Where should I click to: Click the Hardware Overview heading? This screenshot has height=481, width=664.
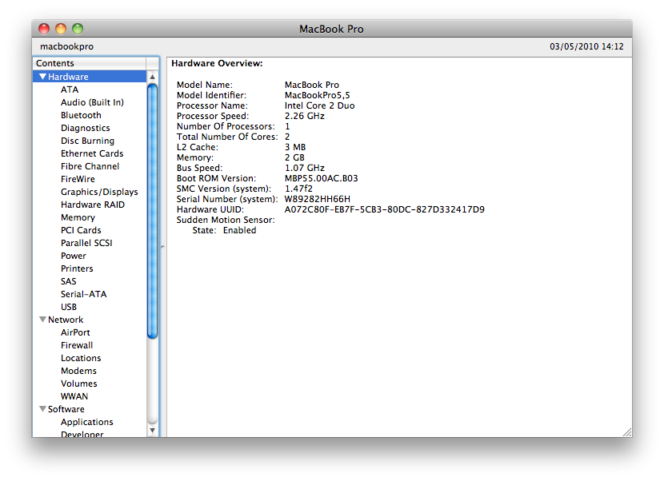[x=217, y=63]
